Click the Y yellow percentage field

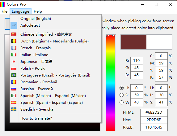[161, 70]
